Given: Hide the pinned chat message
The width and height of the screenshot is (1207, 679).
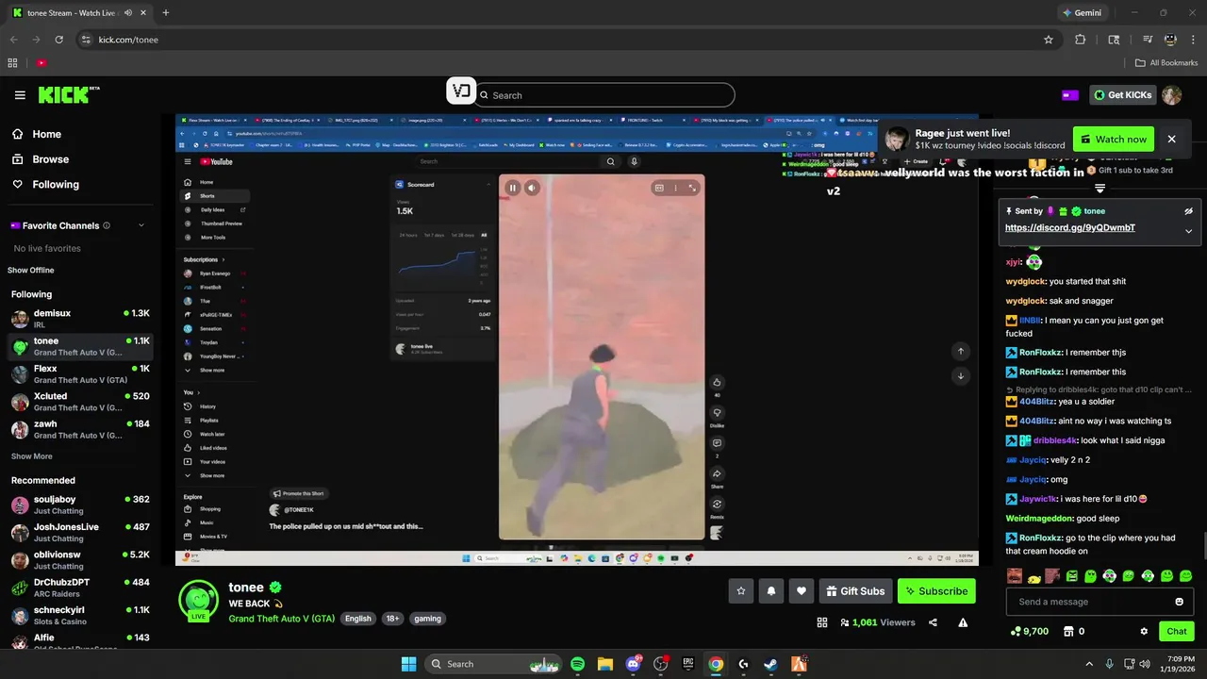Looking at the screenshot, I should (1188, 211).
